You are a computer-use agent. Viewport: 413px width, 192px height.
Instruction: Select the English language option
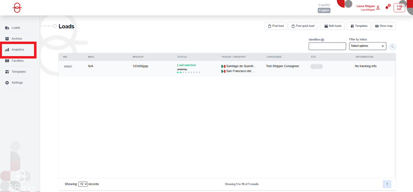(324, 11)
